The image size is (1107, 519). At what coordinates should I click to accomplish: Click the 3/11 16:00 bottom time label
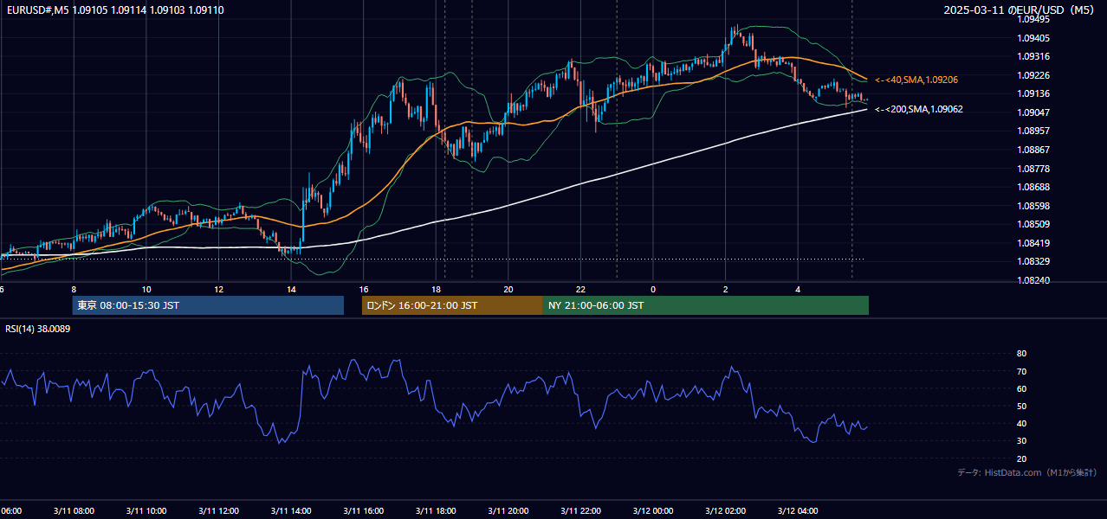(x=363, y=511)
